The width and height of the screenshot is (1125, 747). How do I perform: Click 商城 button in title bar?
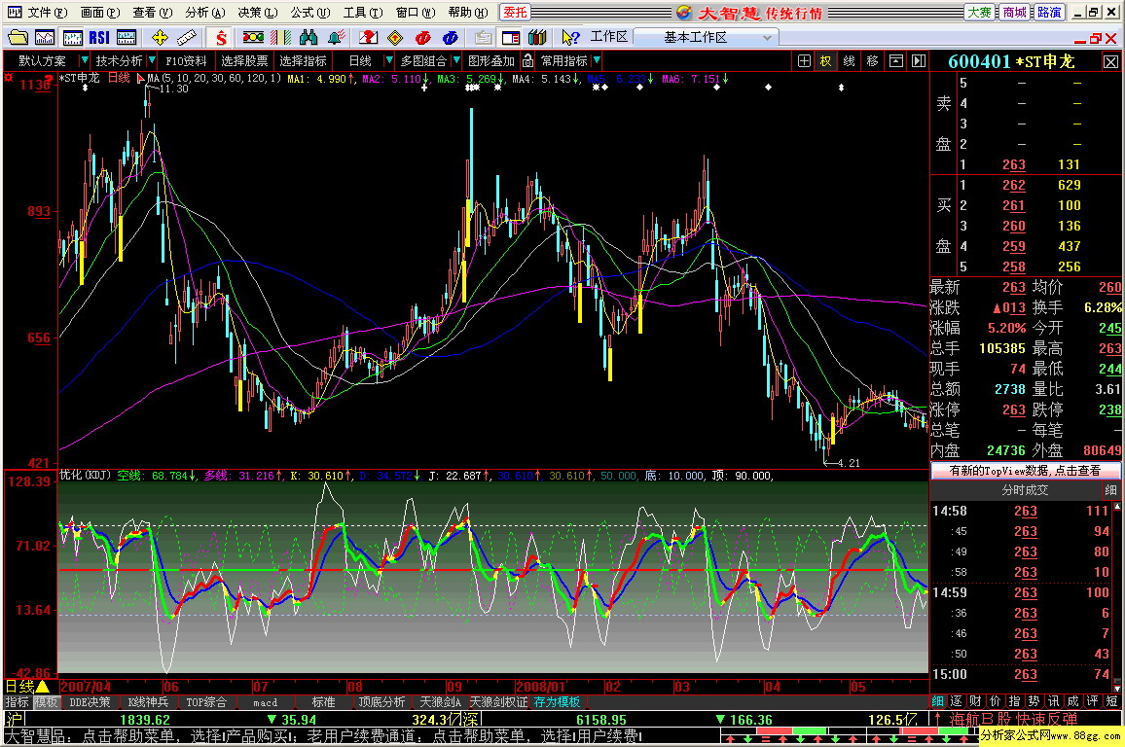point(1014,13)
